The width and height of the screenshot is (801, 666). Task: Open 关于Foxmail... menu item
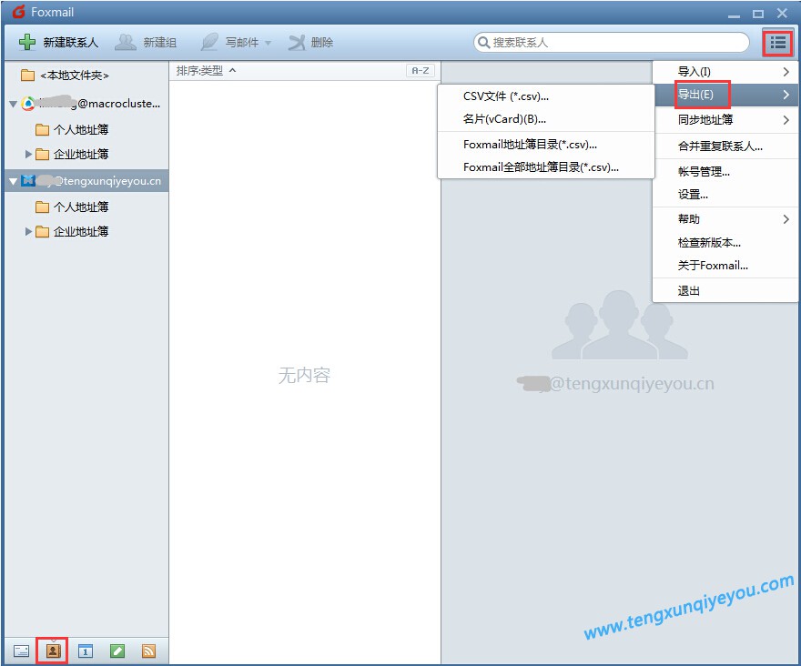pos(725,266)
